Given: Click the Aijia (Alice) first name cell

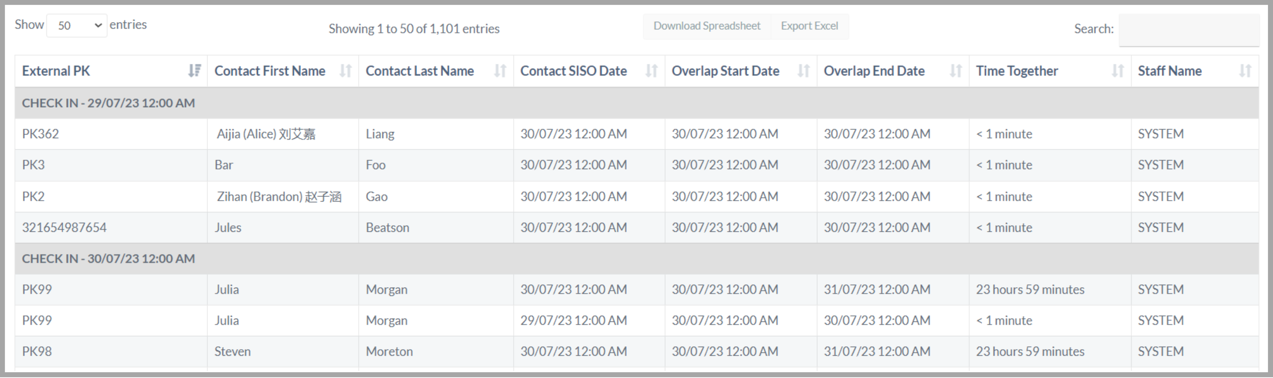Looking at the screenshot, I should click(266, 134).
